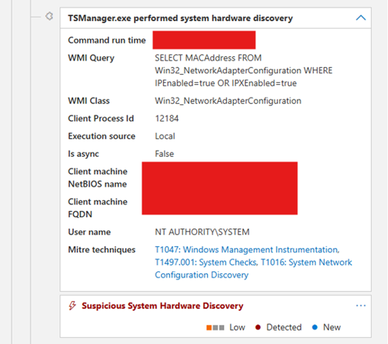Click the TSManager.exe event header title
Viewport: 388px width, 344px height.
(x=180, y=18)
